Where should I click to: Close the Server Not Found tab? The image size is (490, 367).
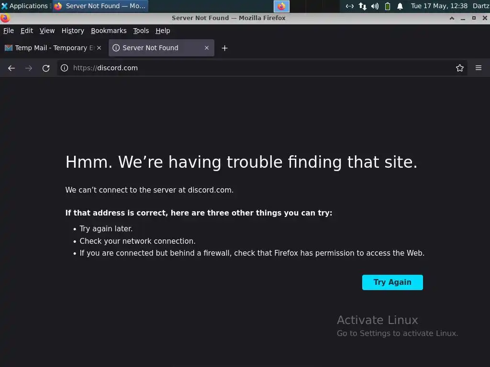(207, 48)
